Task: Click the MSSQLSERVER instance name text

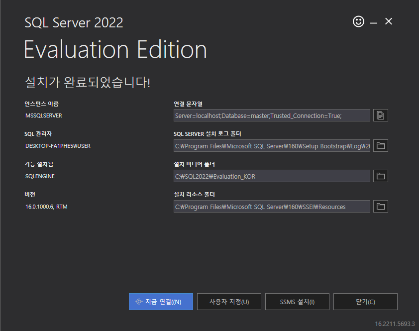Action: 44,115
